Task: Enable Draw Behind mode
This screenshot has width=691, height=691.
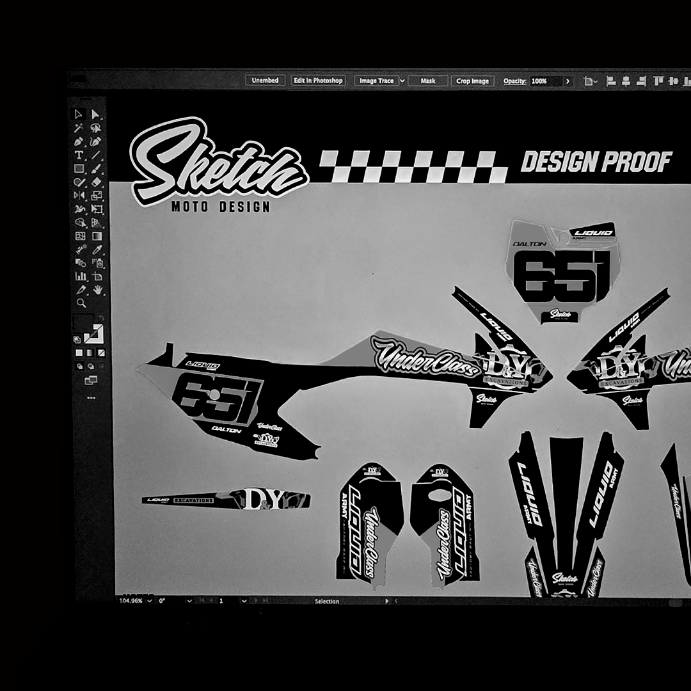Action: click(91, 366)
